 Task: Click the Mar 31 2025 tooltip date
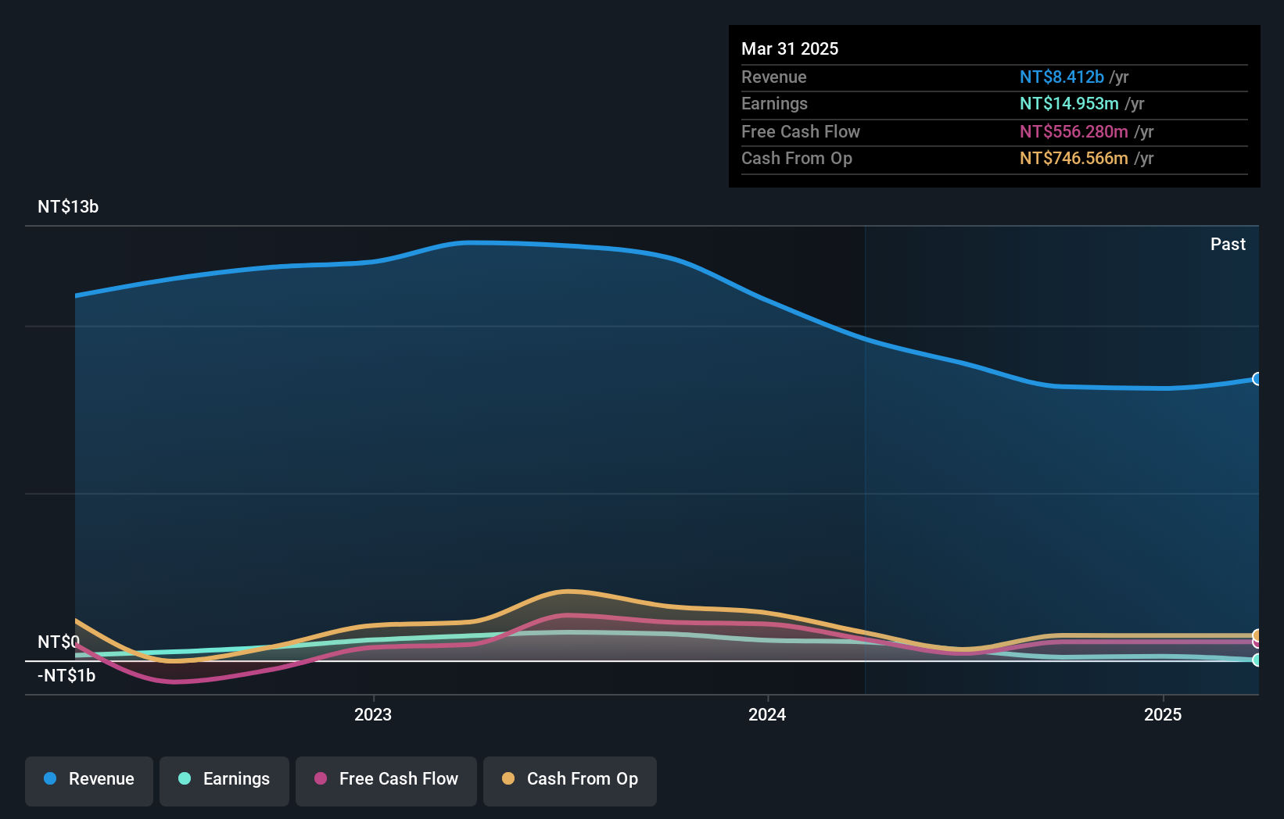(x=790, y=48)
